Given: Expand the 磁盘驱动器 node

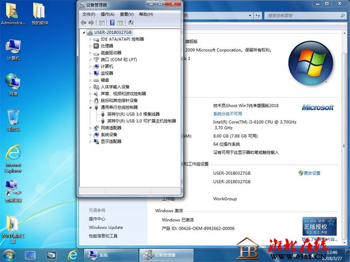Looking at the screenshot, I should click(90, 53).
